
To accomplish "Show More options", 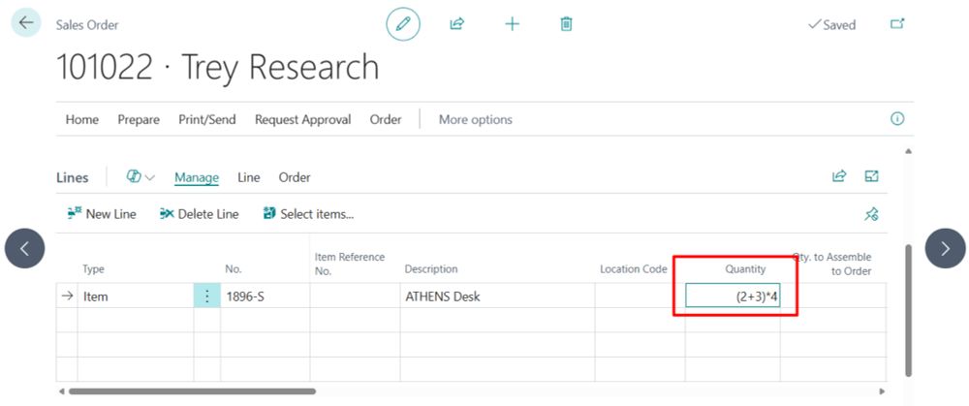I will pos(475,120).
